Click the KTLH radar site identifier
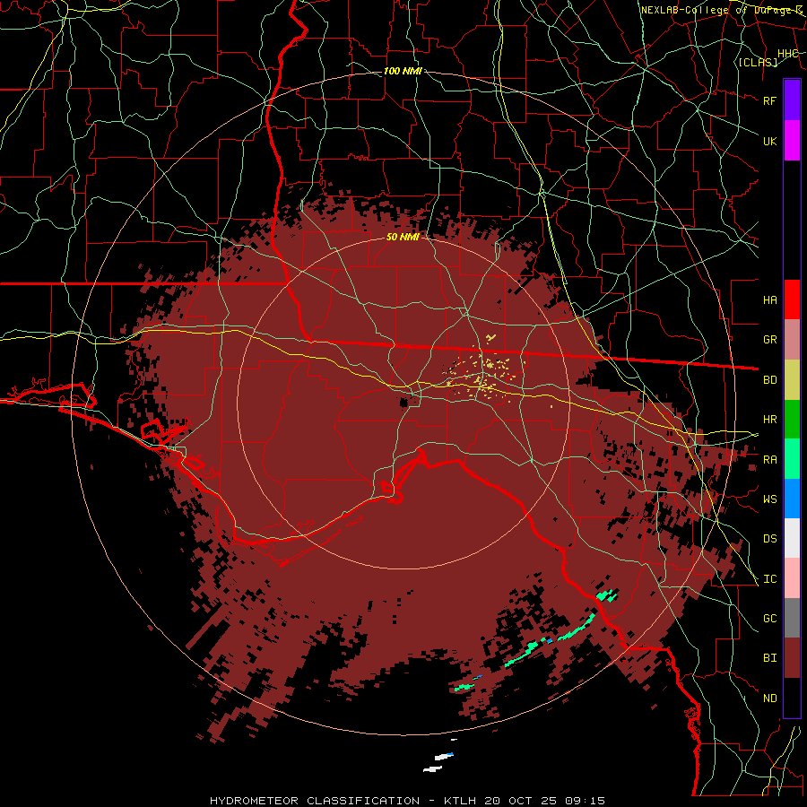The image size is (807, 807). pos(460,801)
